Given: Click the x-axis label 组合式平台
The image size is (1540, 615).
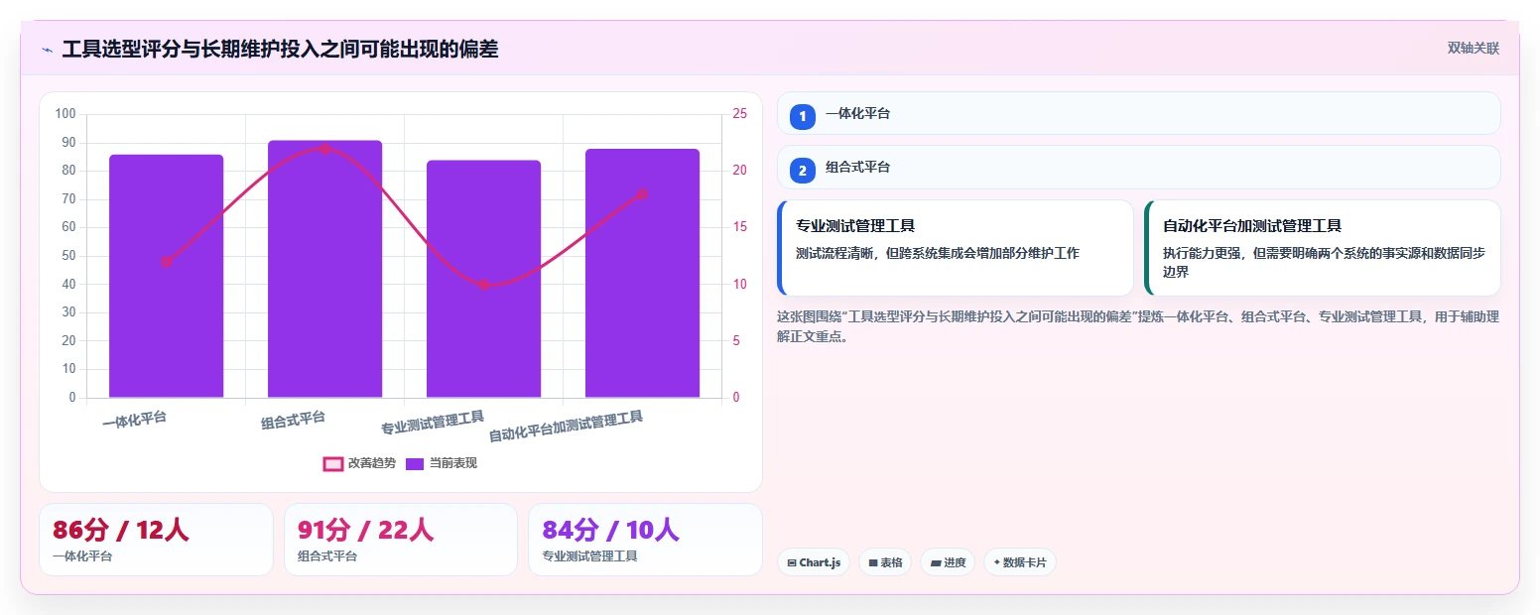Looking at the screenshot, I should (293, 420).
